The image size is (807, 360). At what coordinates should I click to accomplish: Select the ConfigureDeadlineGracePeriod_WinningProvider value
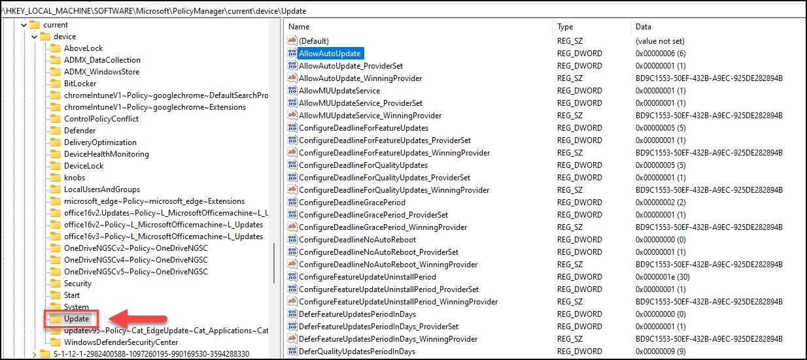pyautogui.click(x=383, y=227)
